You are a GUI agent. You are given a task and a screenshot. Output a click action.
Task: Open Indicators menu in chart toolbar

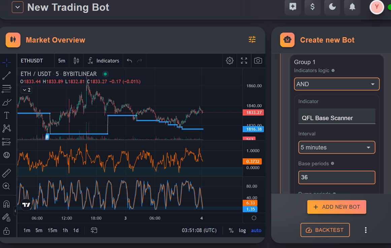click(x=103, y=61)
